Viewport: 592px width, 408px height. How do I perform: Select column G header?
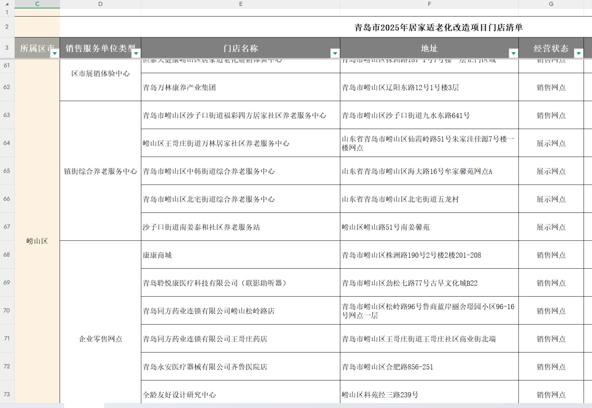(551, 4)
